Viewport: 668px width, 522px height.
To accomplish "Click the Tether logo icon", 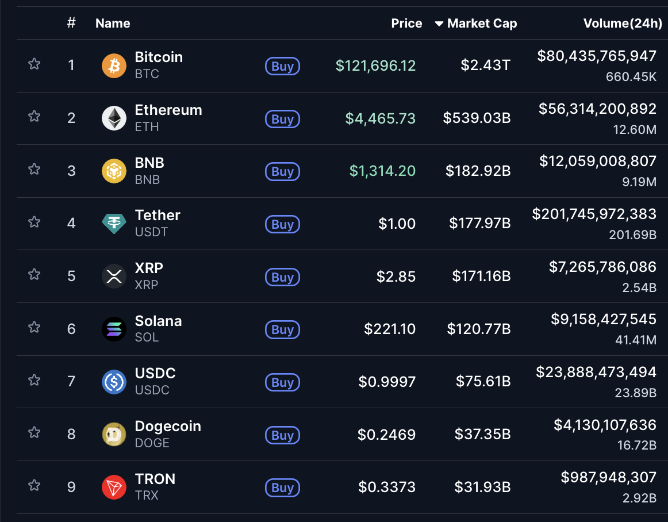I will (114, 224).
